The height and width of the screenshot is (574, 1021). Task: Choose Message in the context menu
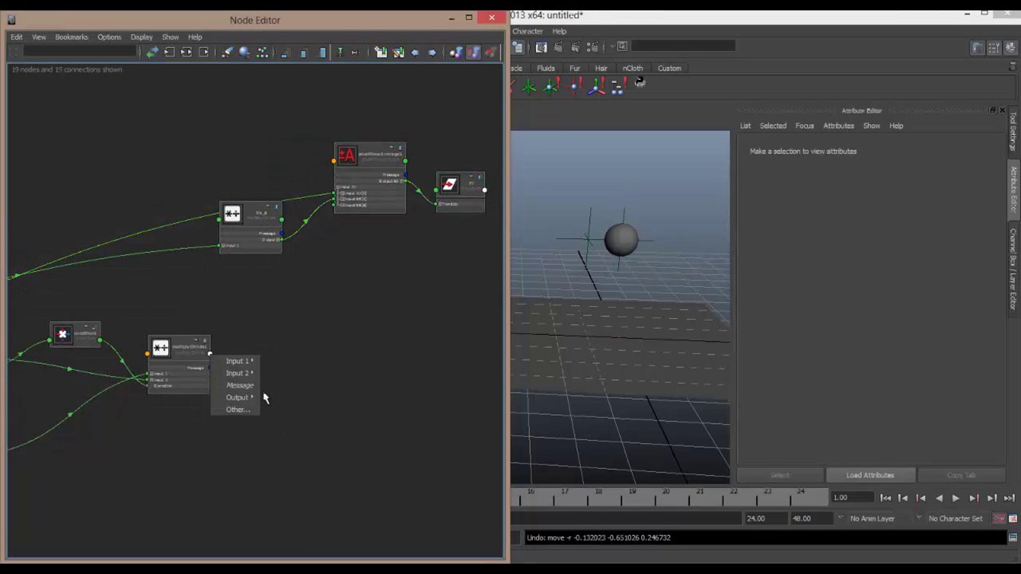236,385
